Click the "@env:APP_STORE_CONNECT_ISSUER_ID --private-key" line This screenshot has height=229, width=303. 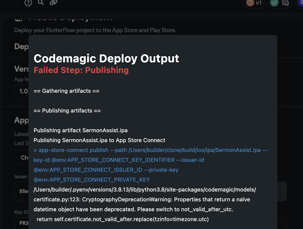106,170
